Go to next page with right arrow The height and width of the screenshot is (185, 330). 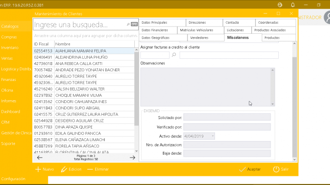[x=132, y=158]
